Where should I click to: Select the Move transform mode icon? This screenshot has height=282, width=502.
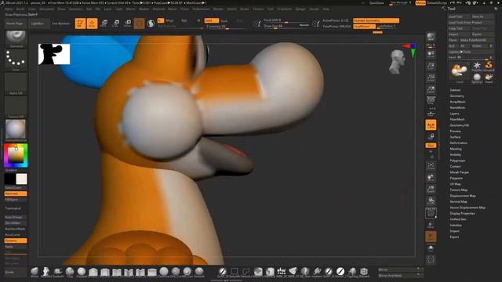click(x=104, y=23)
